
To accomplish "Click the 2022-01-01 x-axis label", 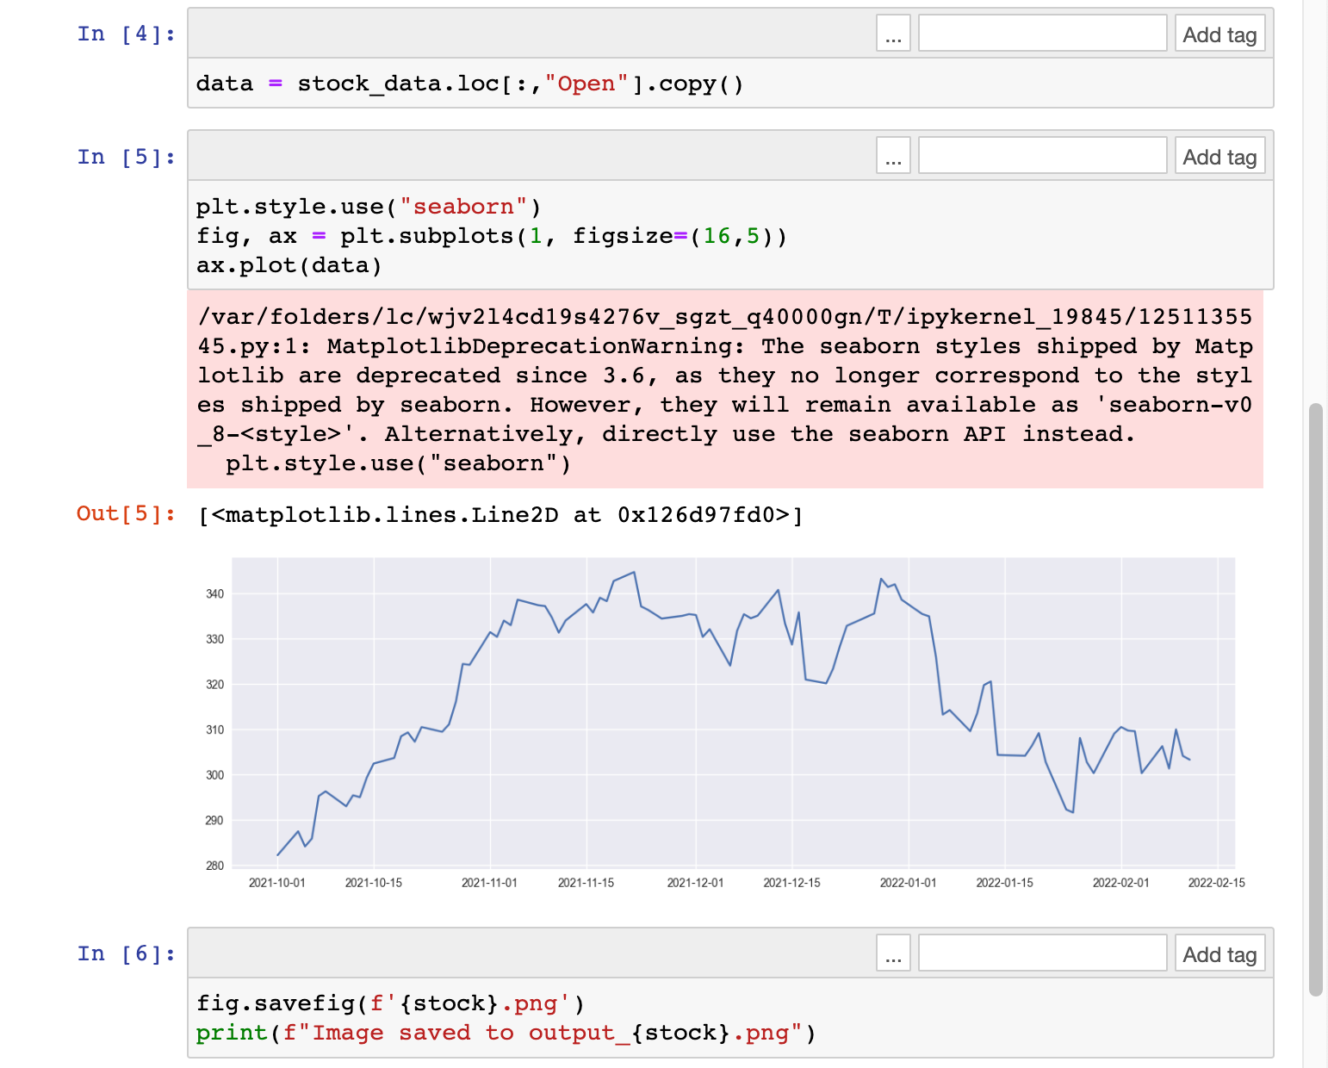I will (908, 883).
